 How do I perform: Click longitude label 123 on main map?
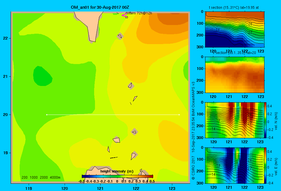click(x=172, y=188)
